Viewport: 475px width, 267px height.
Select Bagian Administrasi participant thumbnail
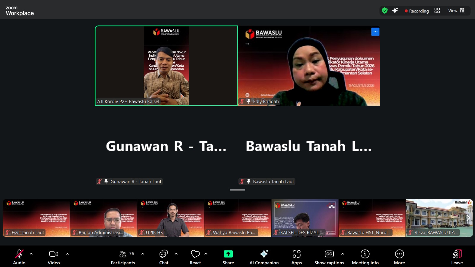104,218
